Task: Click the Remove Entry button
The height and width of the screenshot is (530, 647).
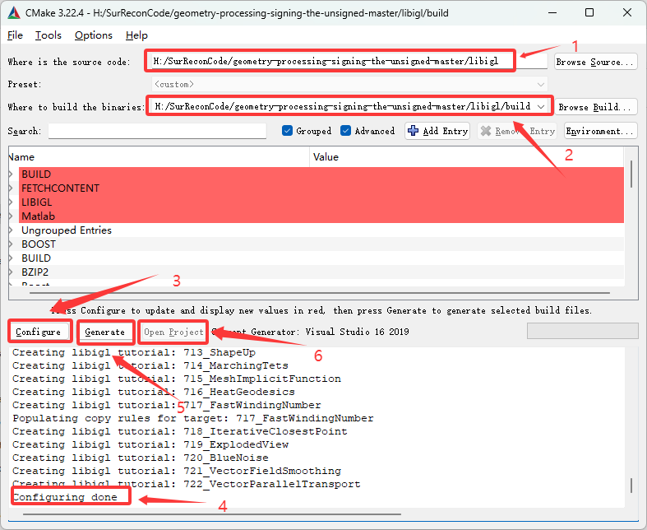Action: (x=517, y=131)
